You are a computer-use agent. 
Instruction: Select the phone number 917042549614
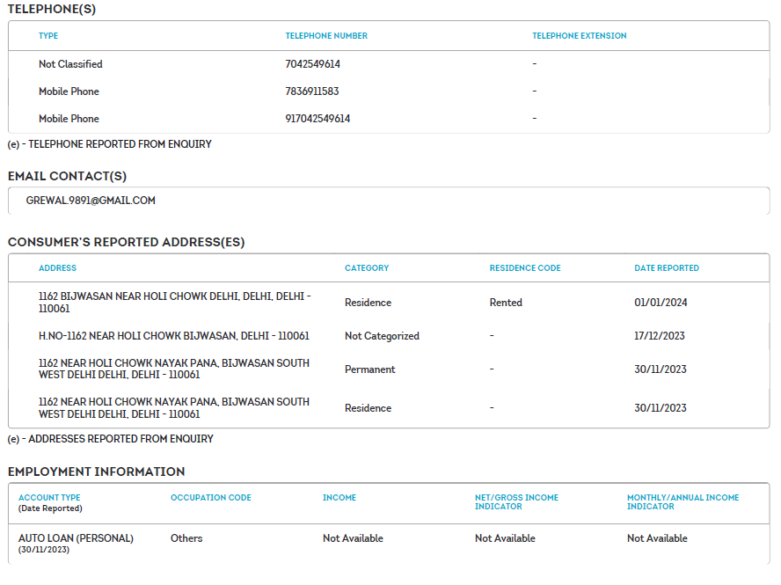point(318,119)
